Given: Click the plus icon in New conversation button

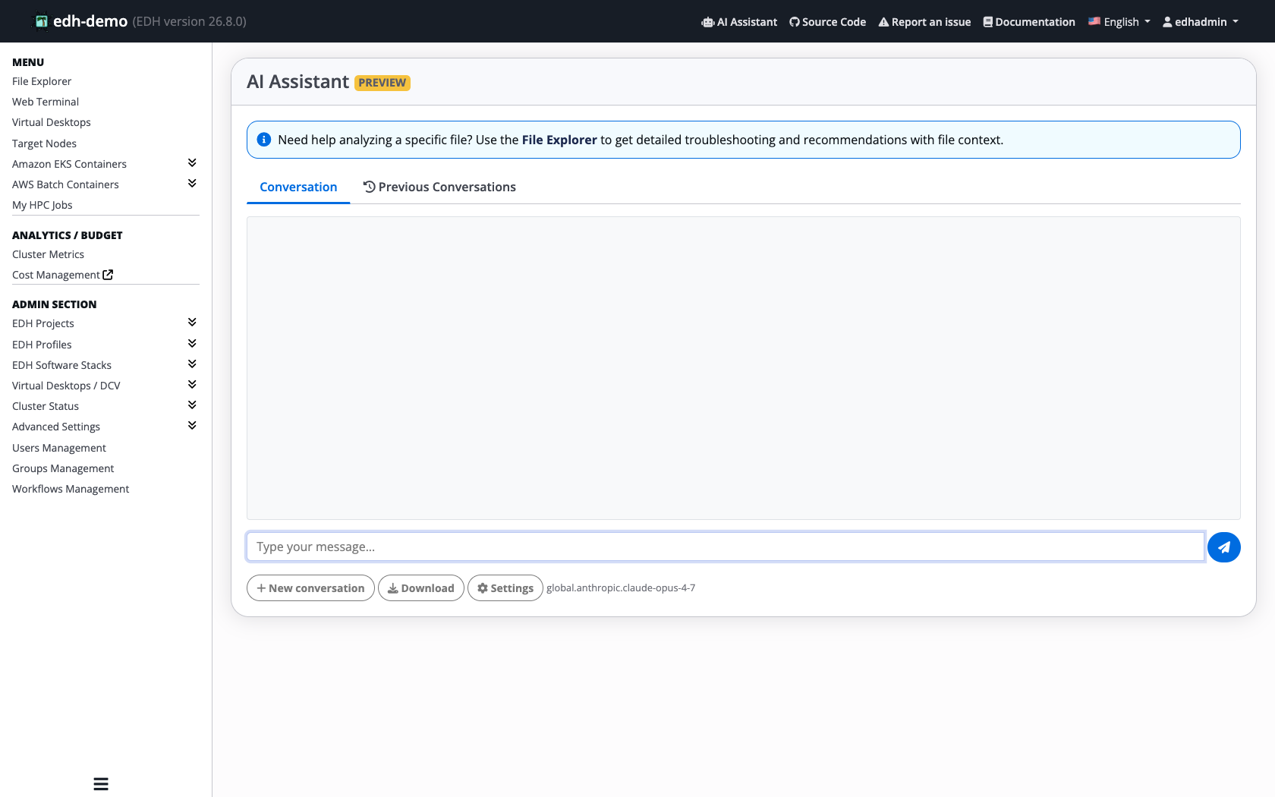Looking at the screenshot, I should pos(261,588).
